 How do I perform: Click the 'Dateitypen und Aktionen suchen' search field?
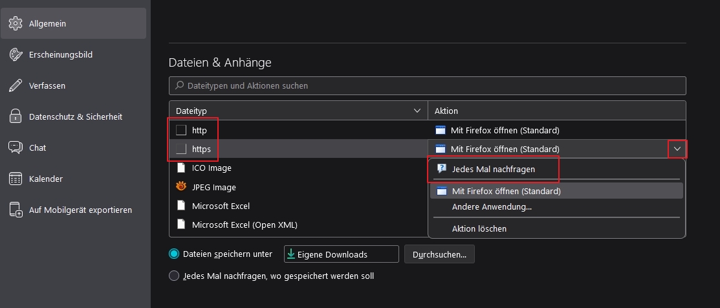pos(427,85)
